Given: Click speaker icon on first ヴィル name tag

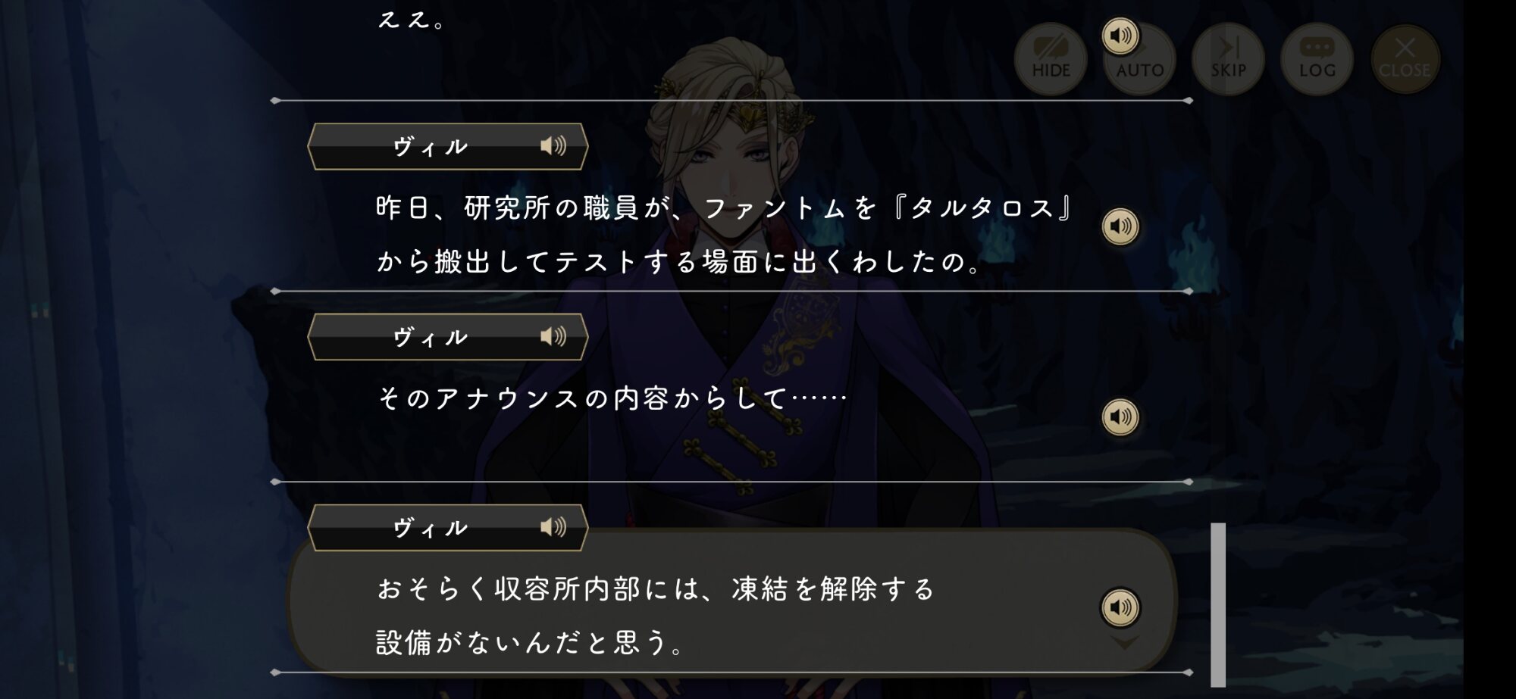Looking at the screenshot, I should tap(553, 145).
